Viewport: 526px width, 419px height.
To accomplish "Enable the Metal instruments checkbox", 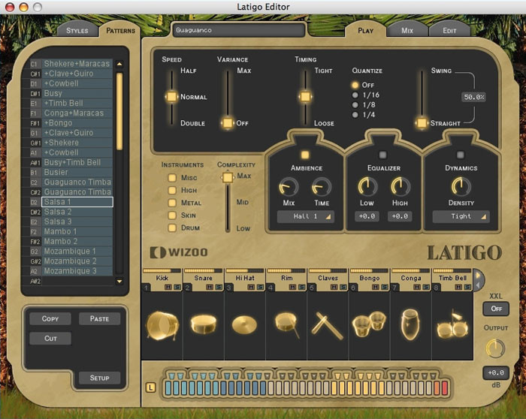I will 172,203.
